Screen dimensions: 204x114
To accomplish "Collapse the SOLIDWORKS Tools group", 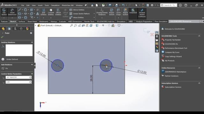I will click(x=199, y=36).
